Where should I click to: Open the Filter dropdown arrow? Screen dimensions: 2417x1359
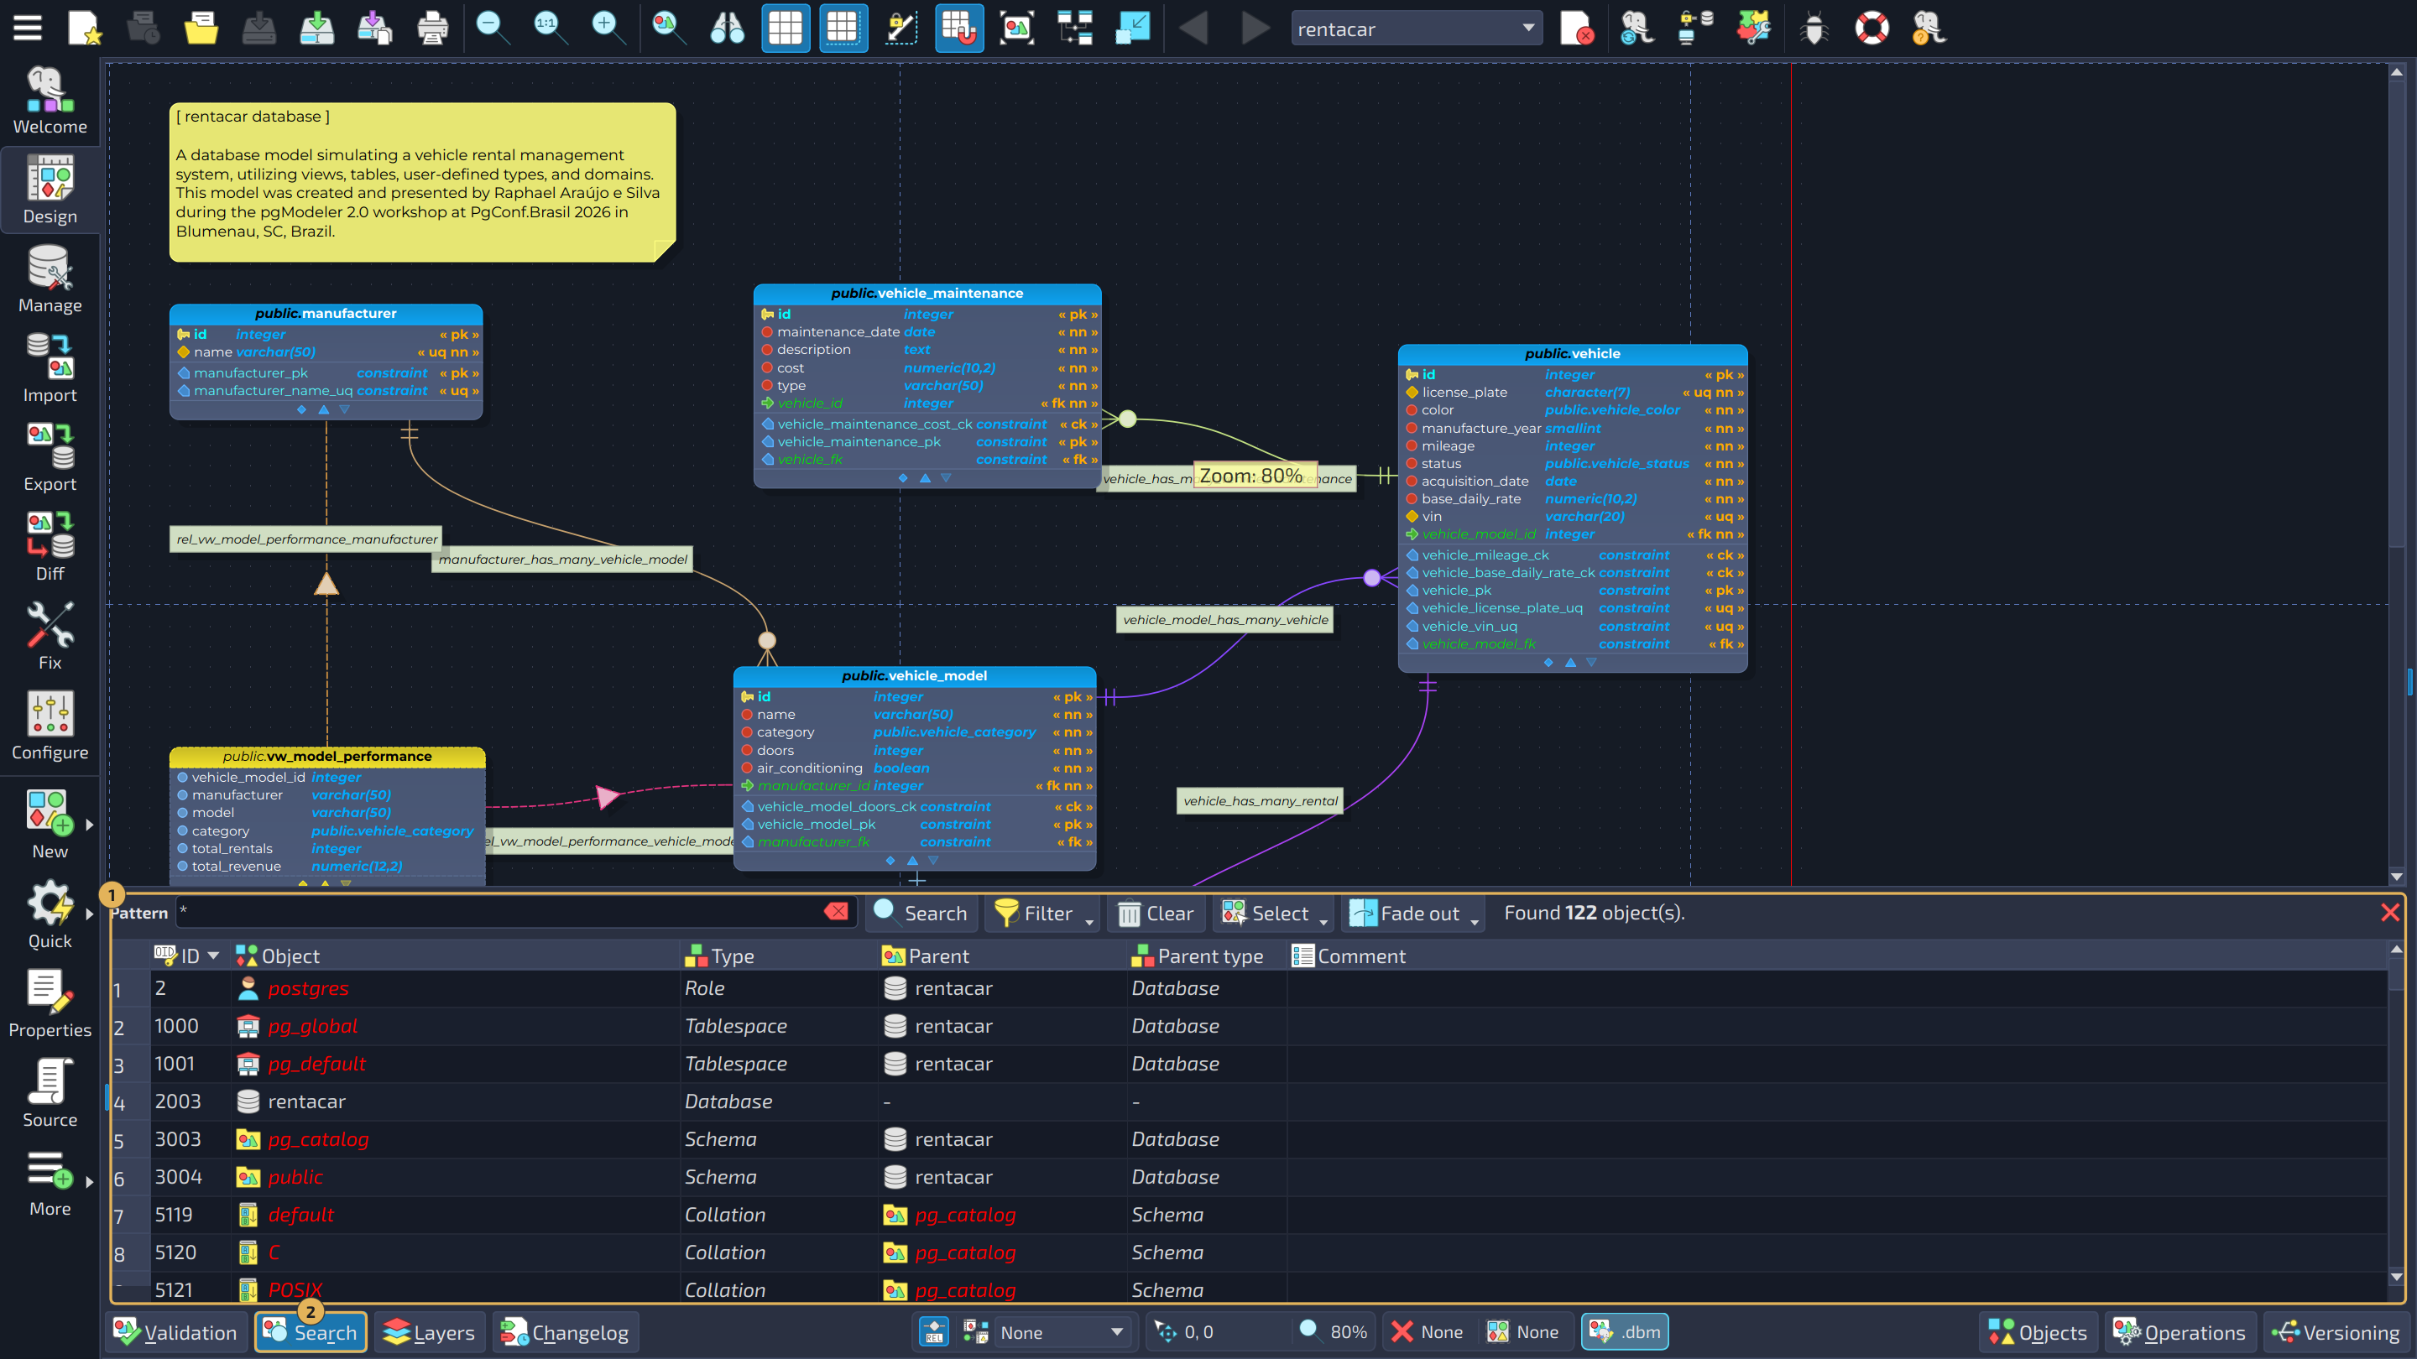[1088, 921]
